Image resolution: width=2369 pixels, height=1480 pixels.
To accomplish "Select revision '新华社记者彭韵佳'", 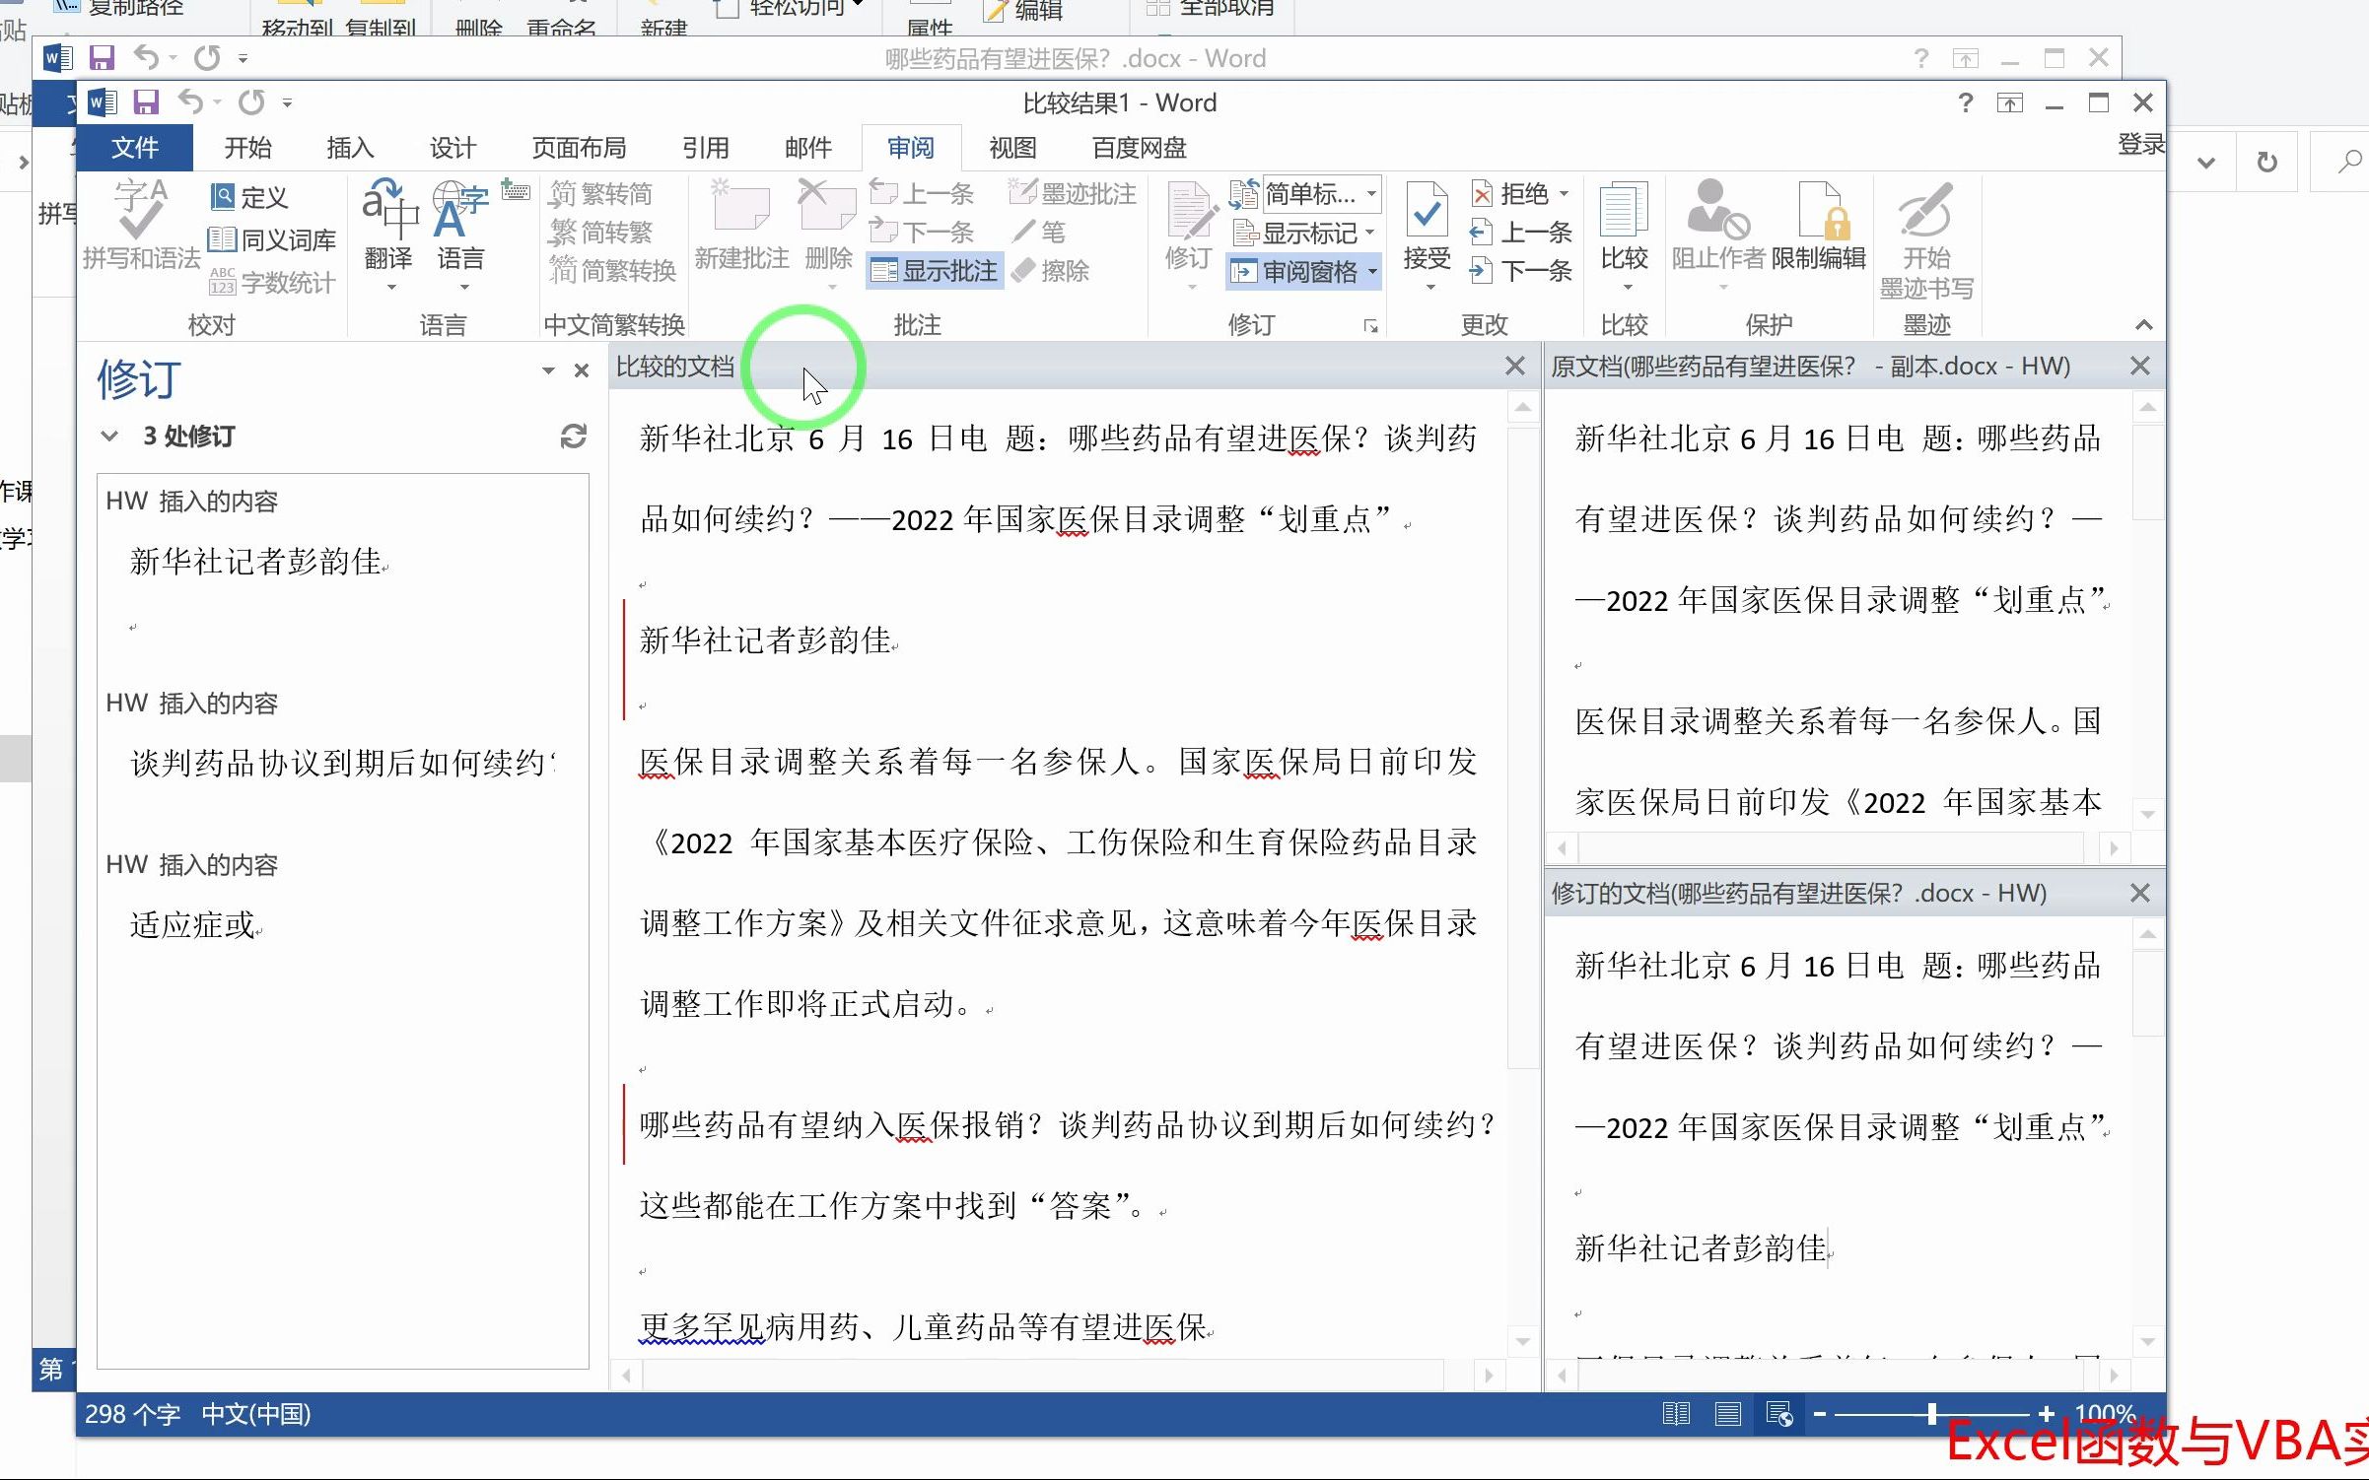I will pyautogui.click(x=255, y=561).
